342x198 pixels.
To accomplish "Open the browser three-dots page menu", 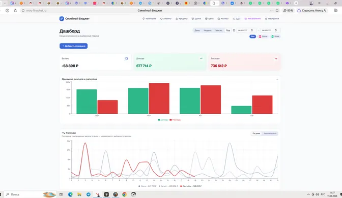I will pyautogui.click(x=272, y=11).
